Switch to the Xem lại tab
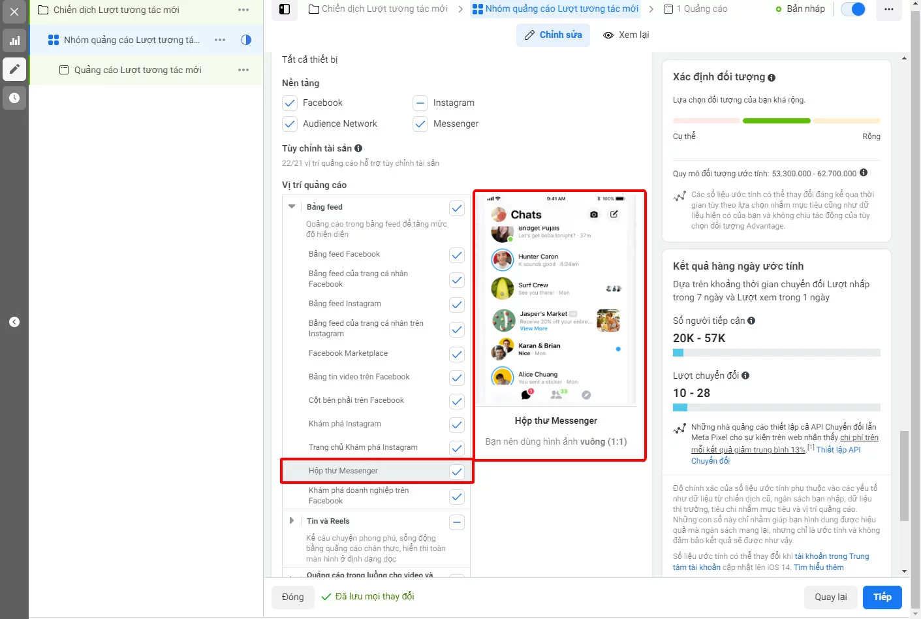Screen dimensions: 921x619 pyautogui.click(x=626, y=35)
